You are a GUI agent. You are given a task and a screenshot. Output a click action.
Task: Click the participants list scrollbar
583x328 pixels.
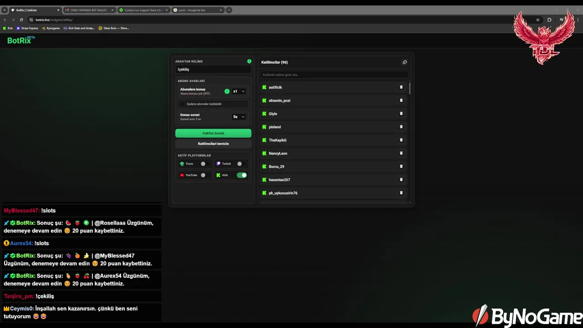click(x=409, y=88)
